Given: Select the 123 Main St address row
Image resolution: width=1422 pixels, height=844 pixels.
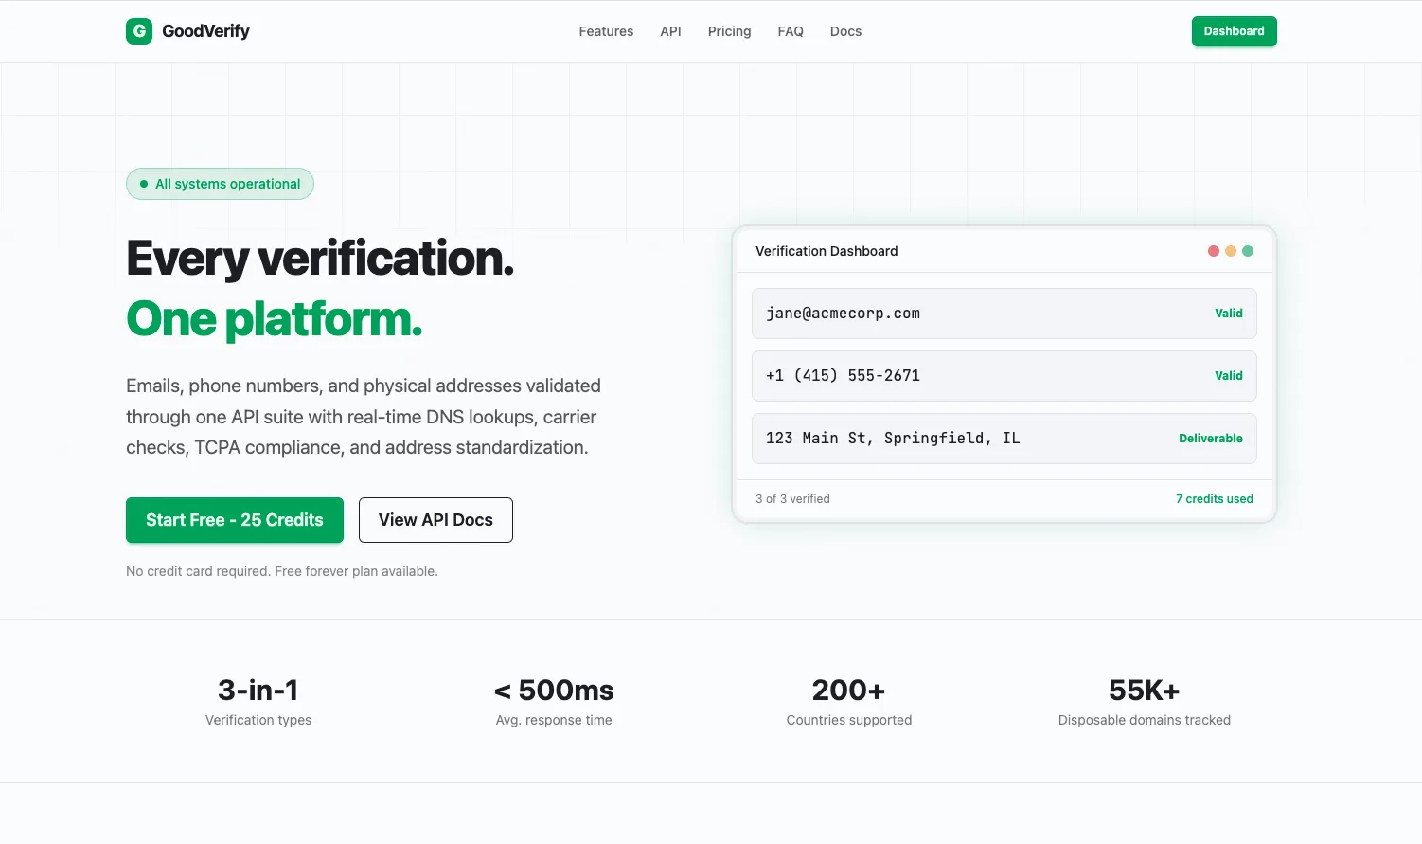Looking at the screenshot, I should 1004,438.
